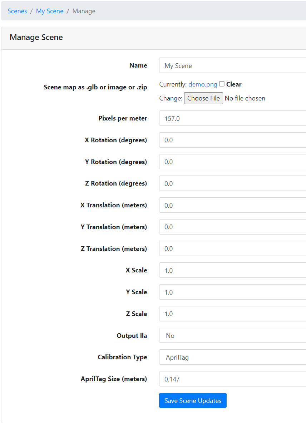Screen dimensions: 306x424
Task: Click into the Y Rotation field
Action: [x=232, y=162]
